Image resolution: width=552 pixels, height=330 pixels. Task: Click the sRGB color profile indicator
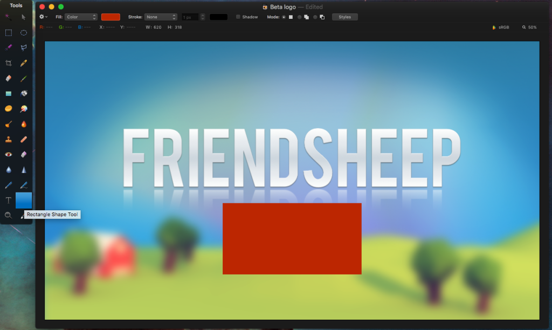click(501, 27)
